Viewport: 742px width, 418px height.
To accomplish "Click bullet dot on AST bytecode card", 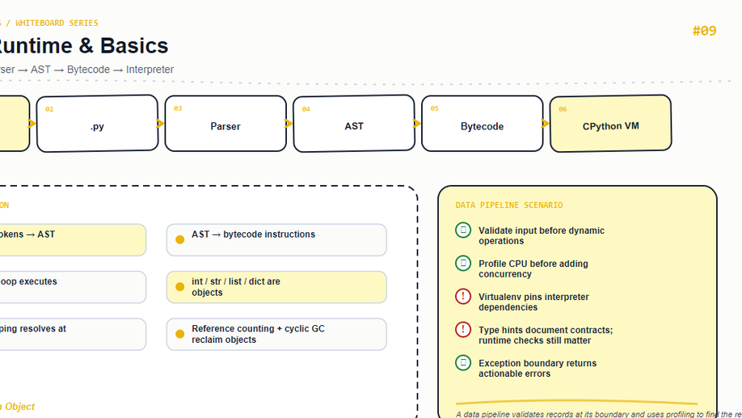I will [179, 239].
